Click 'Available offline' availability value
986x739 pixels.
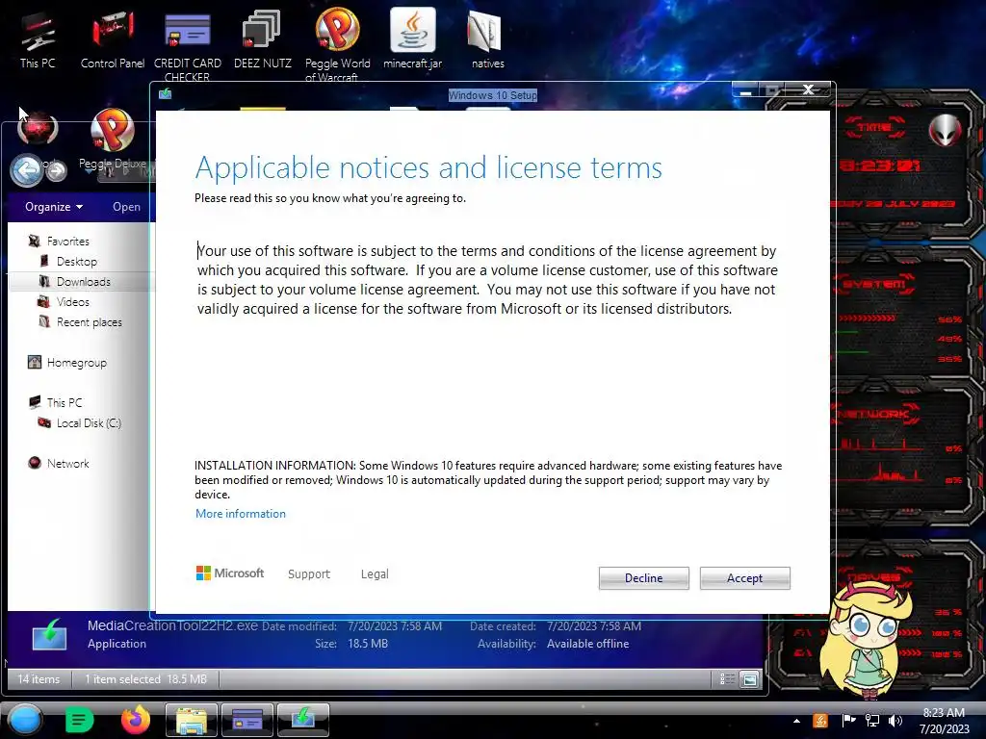pos(588,644)
